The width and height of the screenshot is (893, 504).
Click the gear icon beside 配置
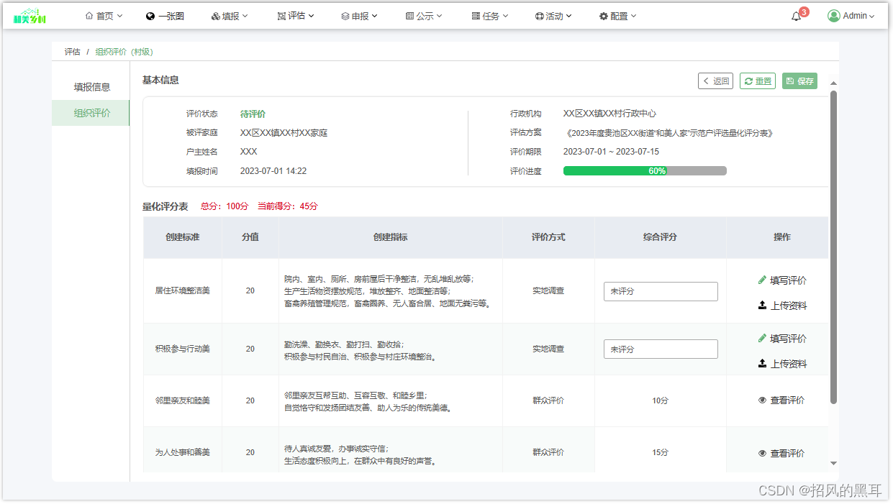[604, 16]
